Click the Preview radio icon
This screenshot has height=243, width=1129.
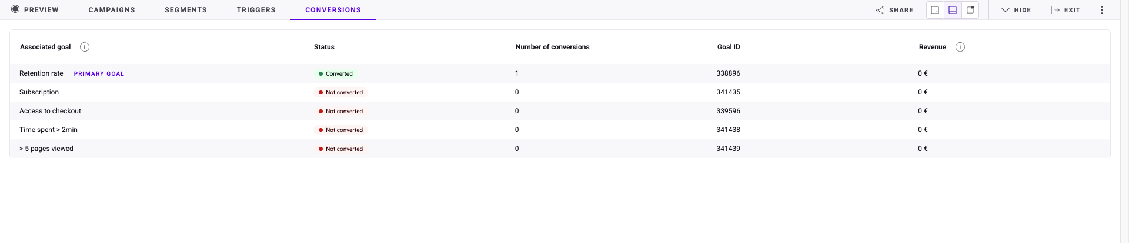15,9
